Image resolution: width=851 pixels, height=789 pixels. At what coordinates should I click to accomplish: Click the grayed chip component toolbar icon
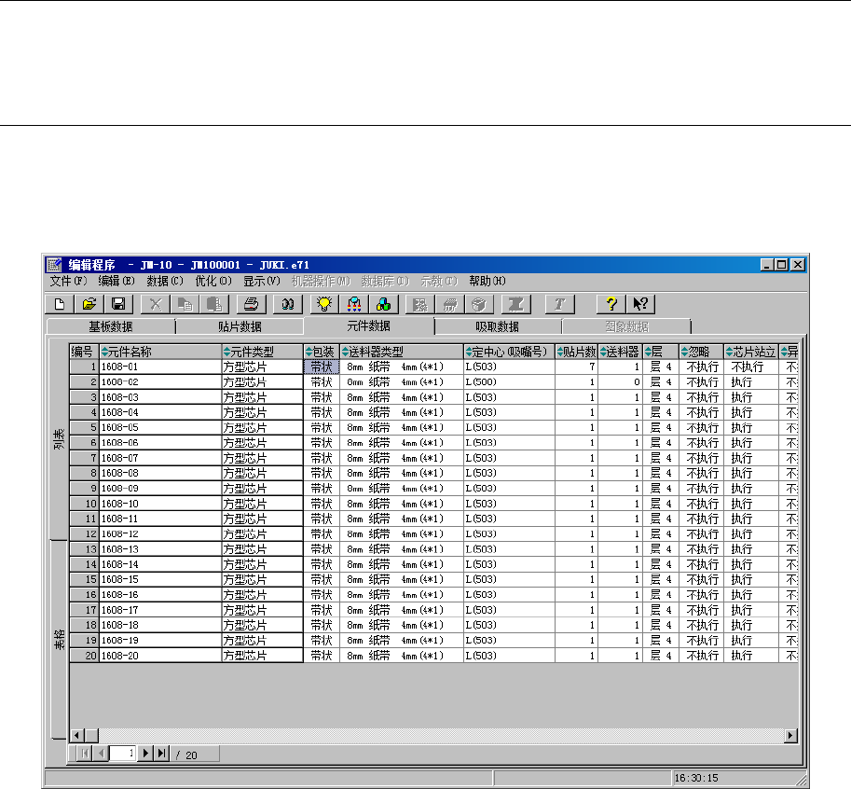coord(449,304)
